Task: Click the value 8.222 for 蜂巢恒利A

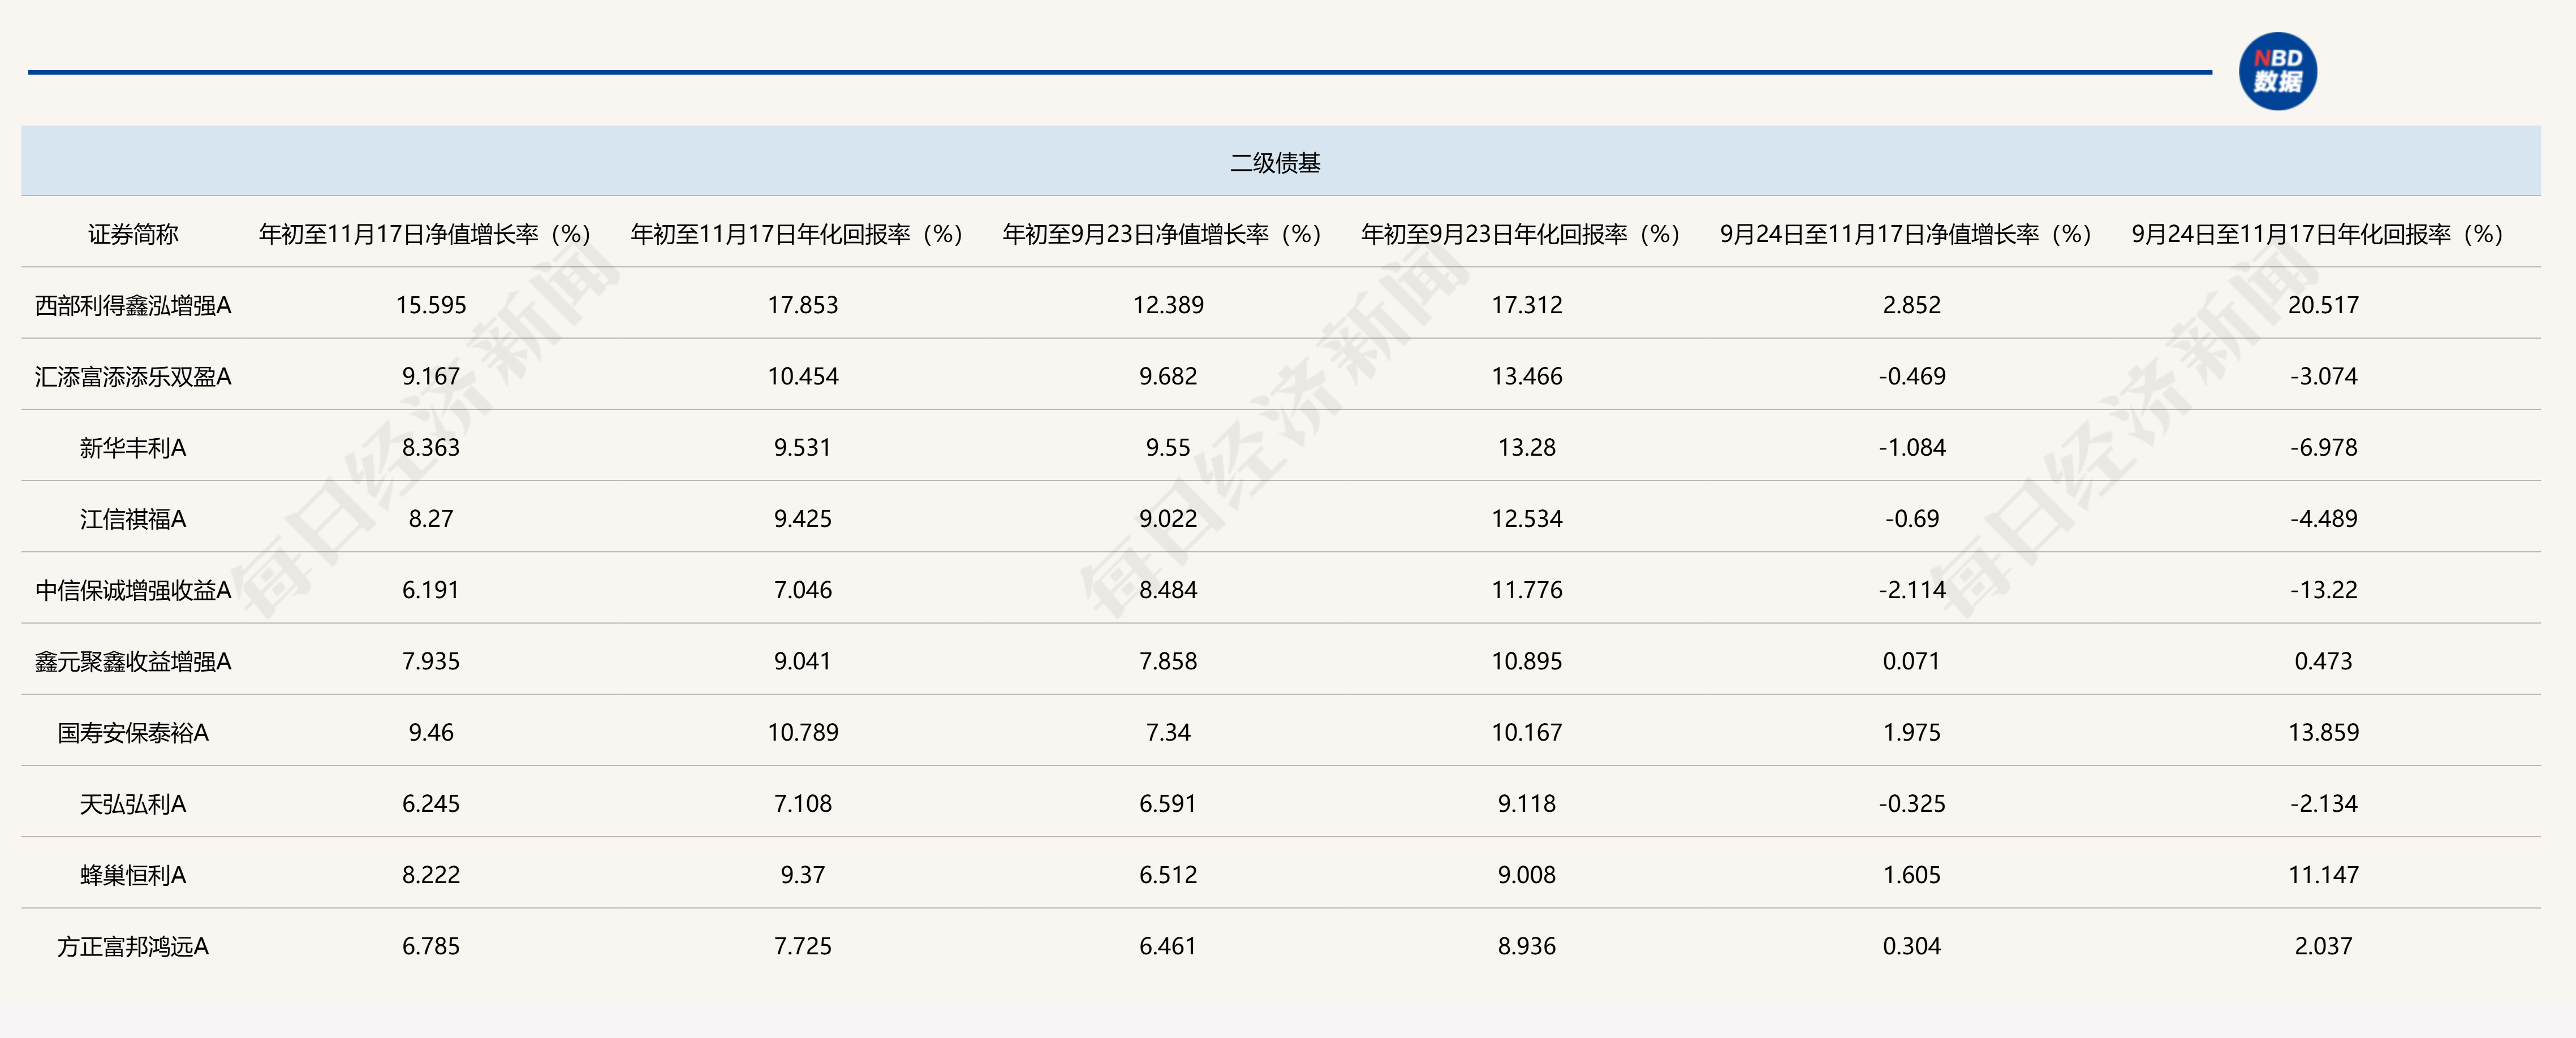Action: click(431, 875)
